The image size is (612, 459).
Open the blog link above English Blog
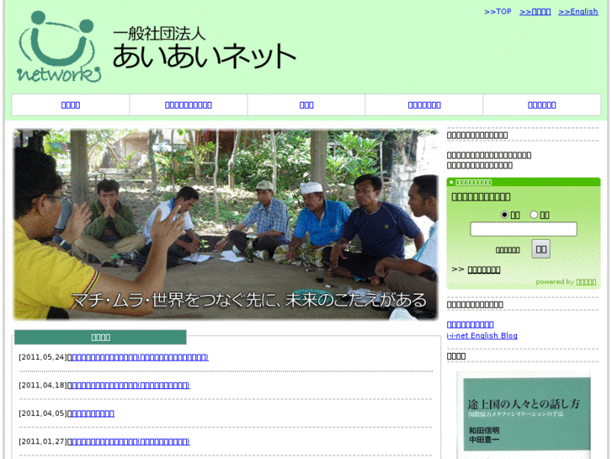(471, 324)
